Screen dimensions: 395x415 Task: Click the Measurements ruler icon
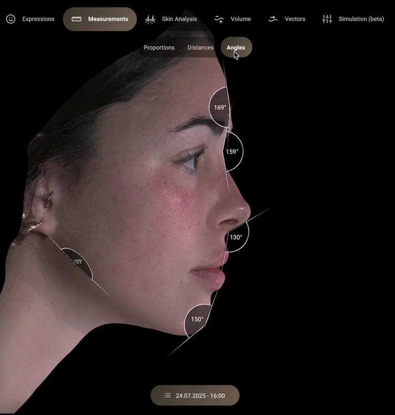point(76,19)
